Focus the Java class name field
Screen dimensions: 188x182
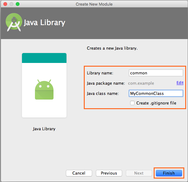pyautogui.click(x=156, y=93)
